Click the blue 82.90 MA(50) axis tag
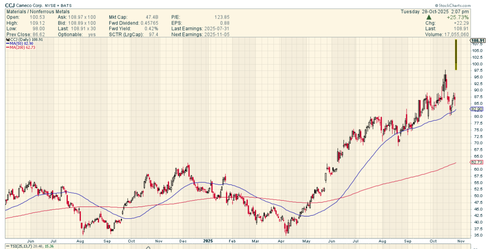The width and height of the screenshot is (495, 249). pyautogui.click(x=477, y=109)
